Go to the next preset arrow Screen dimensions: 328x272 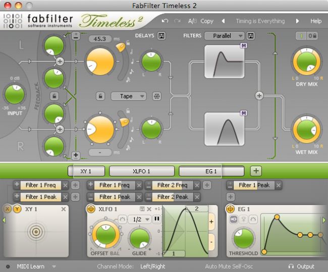click(297, 21)
